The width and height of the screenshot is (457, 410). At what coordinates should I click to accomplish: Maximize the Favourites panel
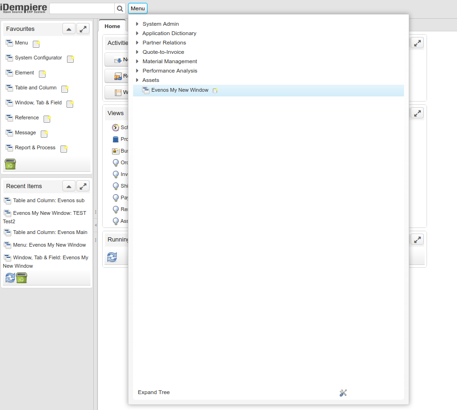pos(83,29)
